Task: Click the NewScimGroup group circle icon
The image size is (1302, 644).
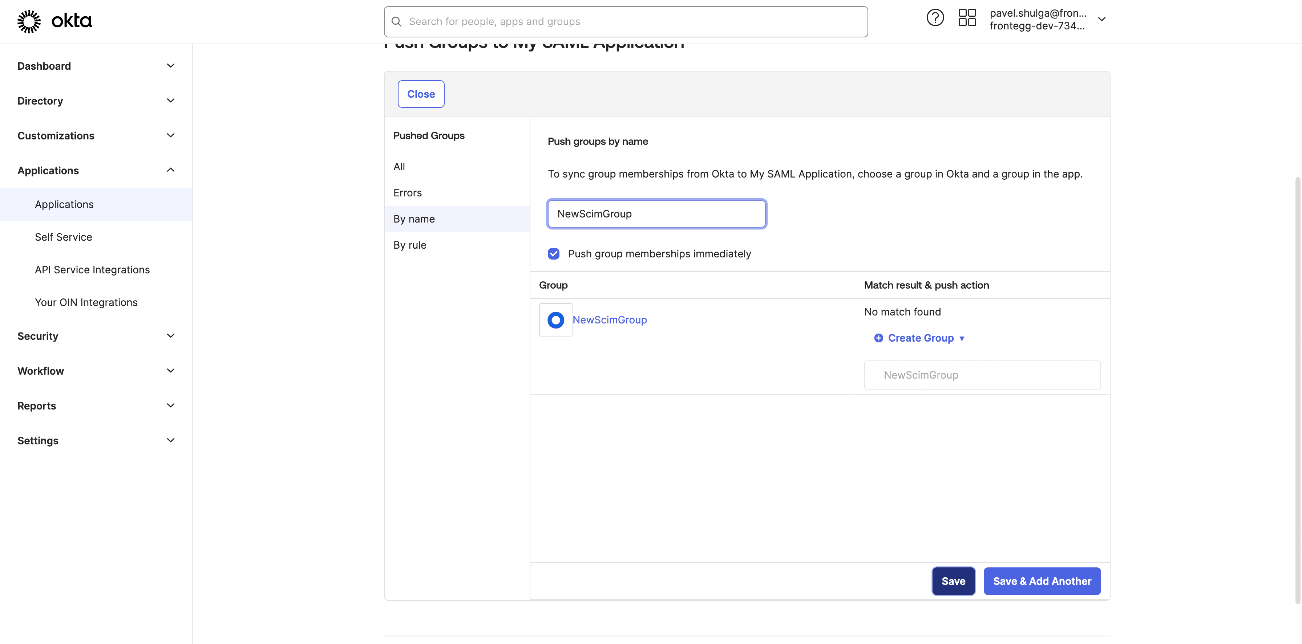Action: [555, 320]
